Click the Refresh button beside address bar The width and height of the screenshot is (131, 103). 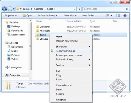(x=79, y=9)
